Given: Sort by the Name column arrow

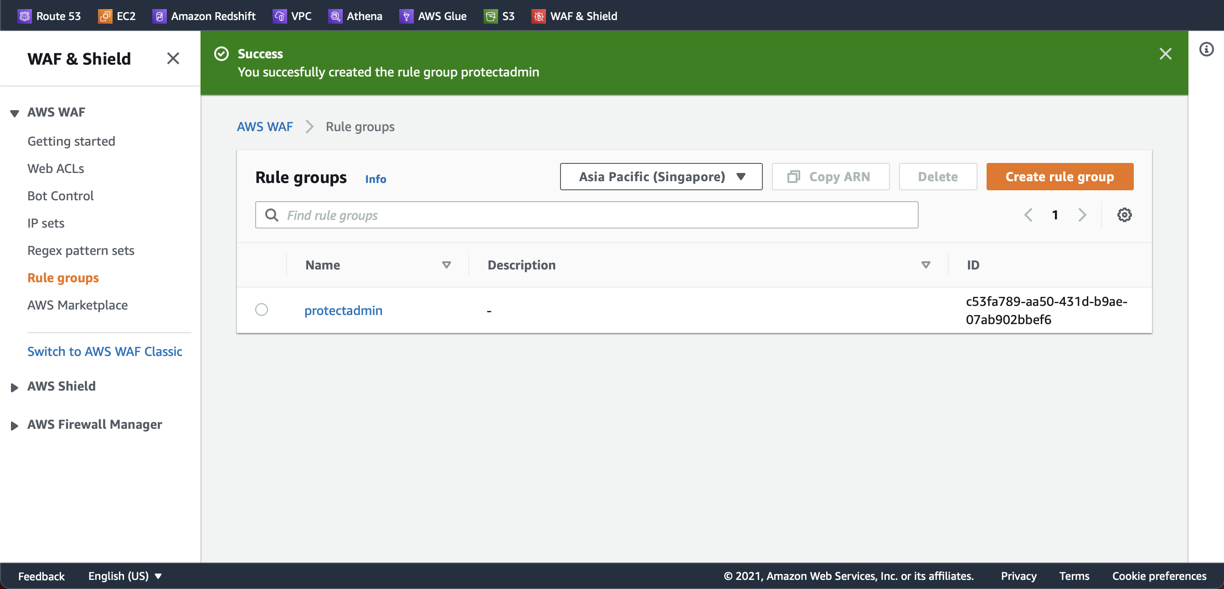Looking at the screenshot, I should pyautogui.click(x=446, y=265).
